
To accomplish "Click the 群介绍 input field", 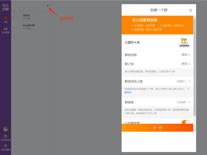I will tap(157, 64).
